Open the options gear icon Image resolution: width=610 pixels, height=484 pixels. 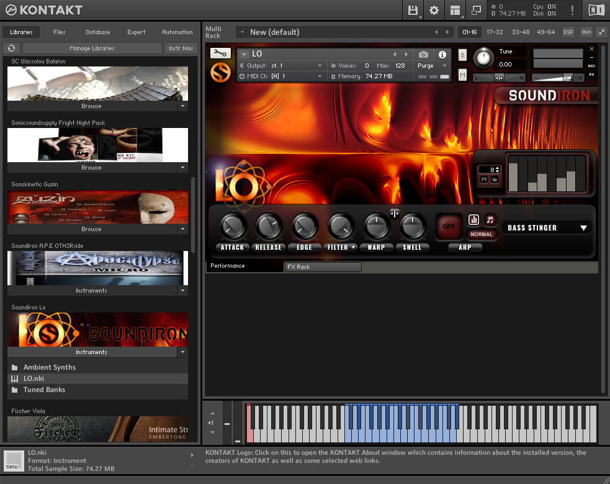tap(434, 10)
